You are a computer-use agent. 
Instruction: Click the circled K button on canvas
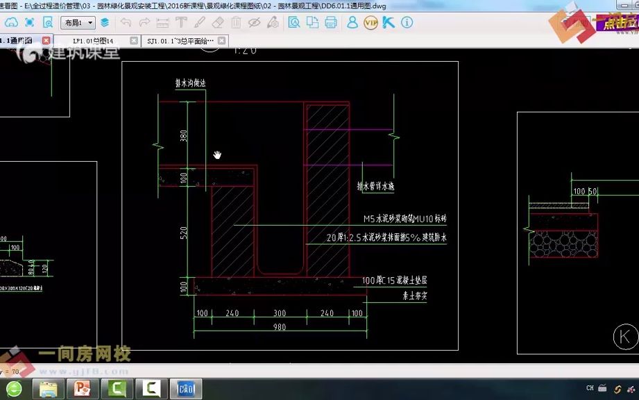(x=625, y=336)
